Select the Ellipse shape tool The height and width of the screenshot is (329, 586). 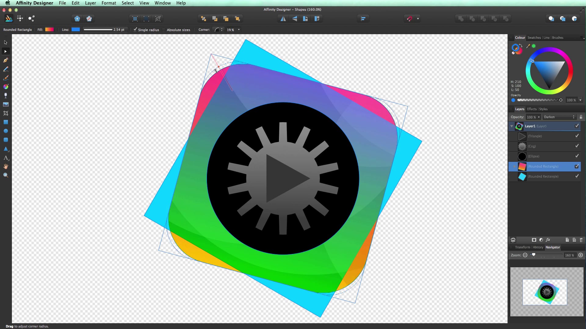click(5, 131)
